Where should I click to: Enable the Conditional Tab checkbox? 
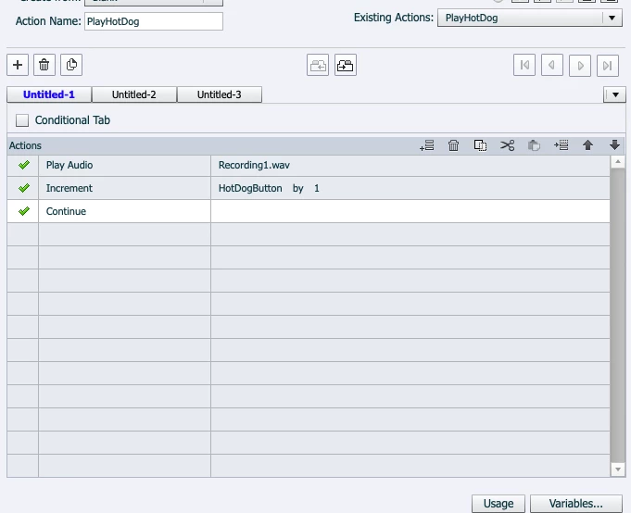coord(22,120)
